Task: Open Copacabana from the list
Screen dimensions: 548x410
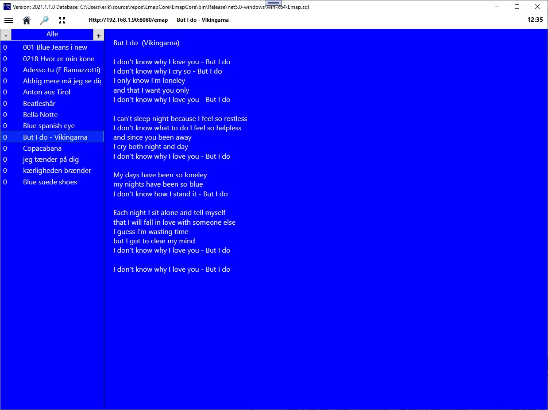Action: click(x=52, y=148)
